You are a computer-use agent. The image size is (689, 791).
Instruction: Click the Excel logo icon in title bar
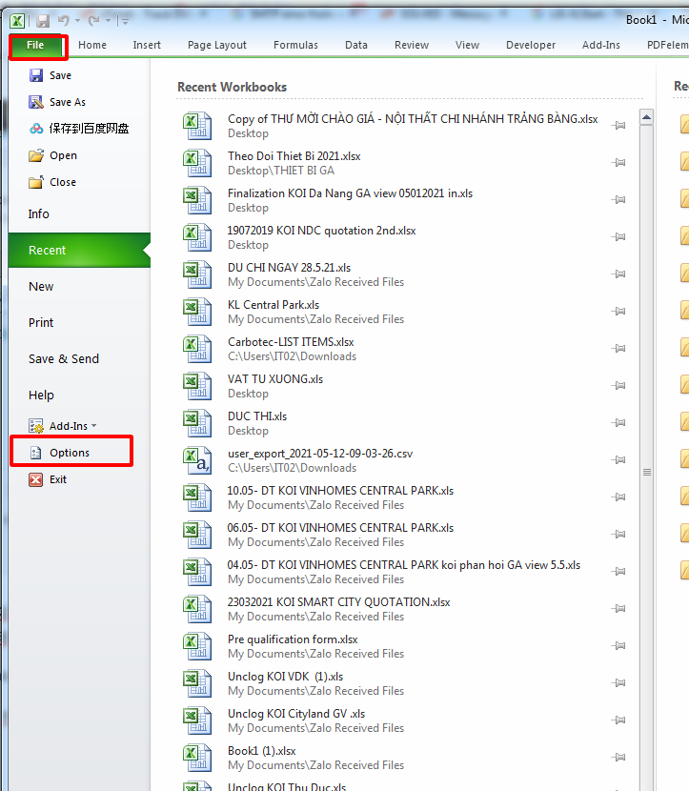(17, 21)
